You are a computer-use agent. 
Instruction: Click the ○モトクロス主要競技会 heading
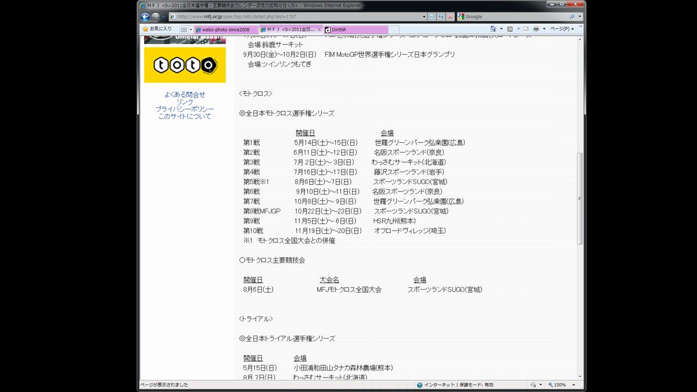point(272,260)
